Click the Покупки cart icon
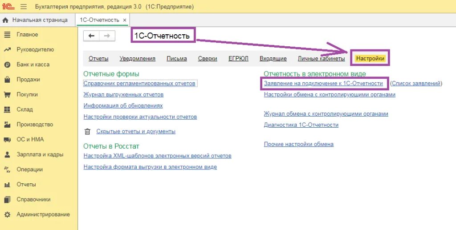The image size is (456, 230). [7, 95]
